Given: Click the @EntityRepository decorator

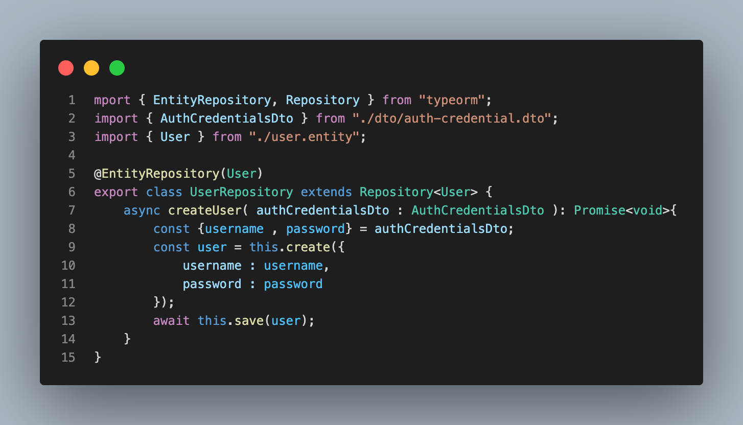Looking at the screenshot, I should coord(156,174).
